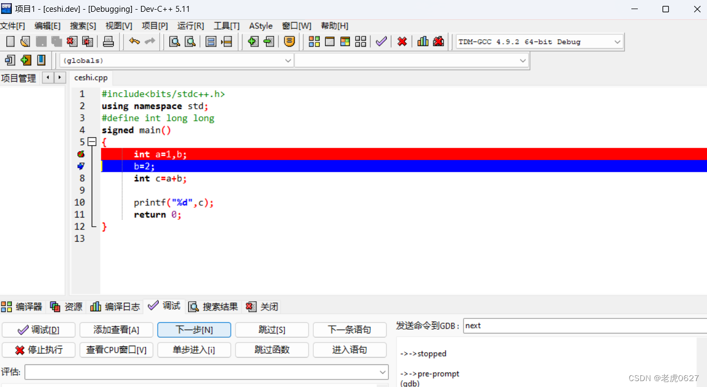Click the orange panels-with-arrow toolbar icon
Viewport: 707px width, 387px height.
coord(226,41)
